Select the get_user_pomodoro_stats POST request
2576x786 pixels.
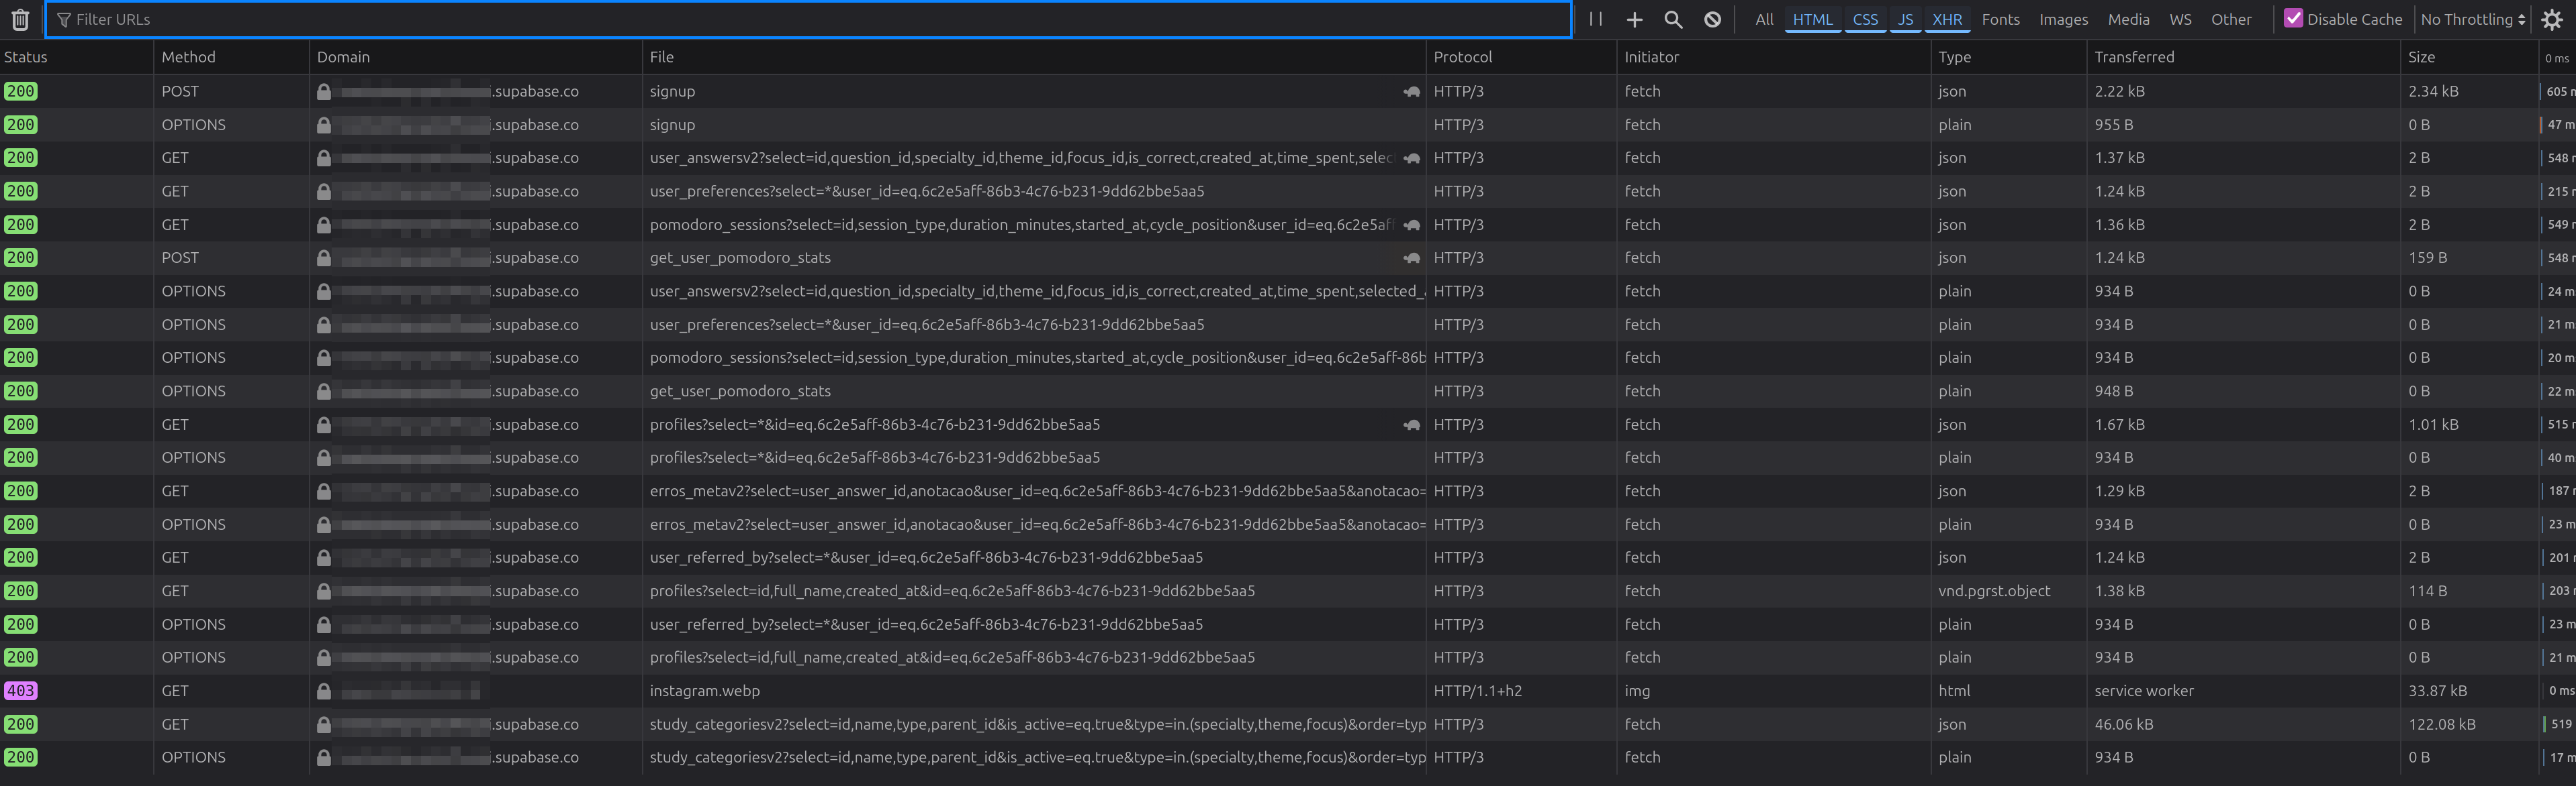740,258
